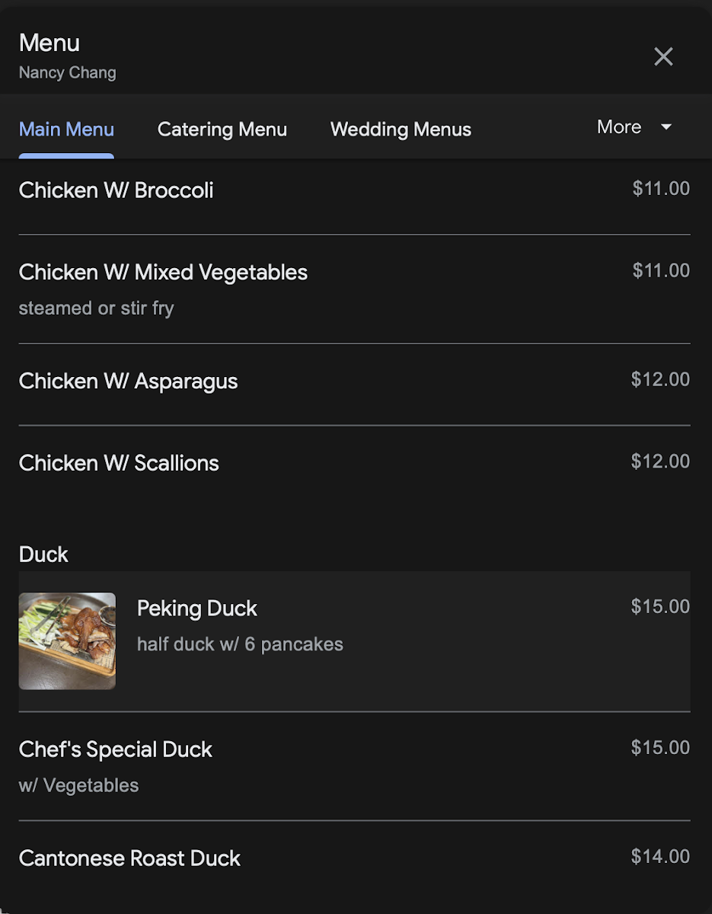Select Chicken W/ Broccoli item

tap(116, 190)
